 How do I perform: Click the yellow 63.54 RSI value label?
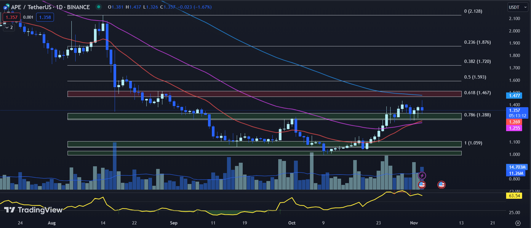514,196
